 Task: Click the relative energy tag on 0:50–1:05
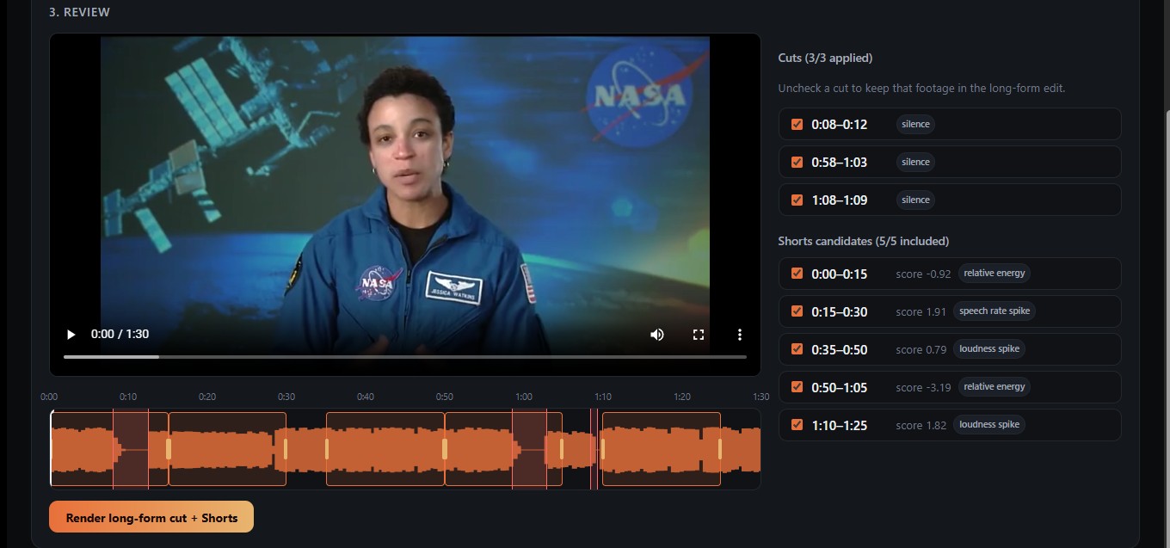tap(995, 387)
